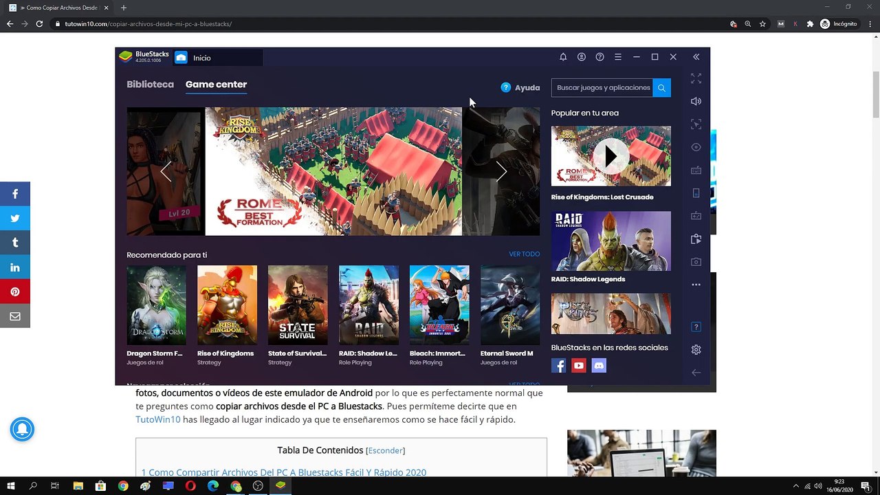Click the Chrome address bar URL

click(148, 24)
